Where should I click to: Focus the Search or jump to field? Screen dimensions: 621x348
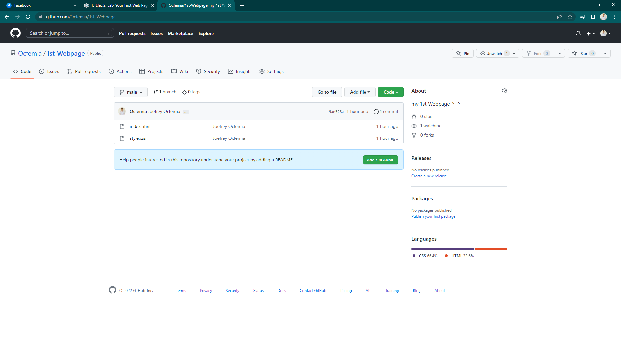click(70, 33)
